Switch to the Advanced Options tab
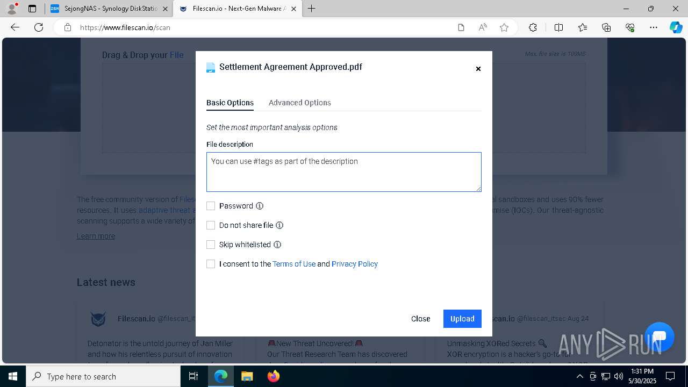This screenshot has width=688, height=387. [299, 103]
